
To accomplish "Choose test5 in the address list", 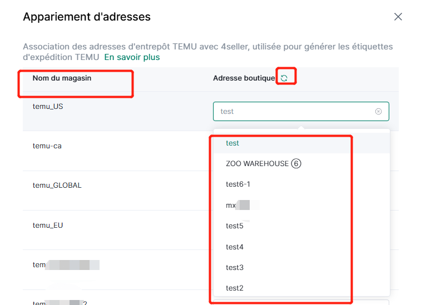I will (x=301, y=226).
